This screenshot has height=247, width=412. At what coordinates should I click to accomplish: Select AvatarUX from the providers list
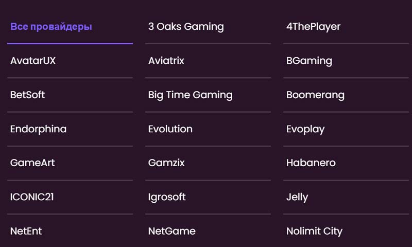point(33,61)
